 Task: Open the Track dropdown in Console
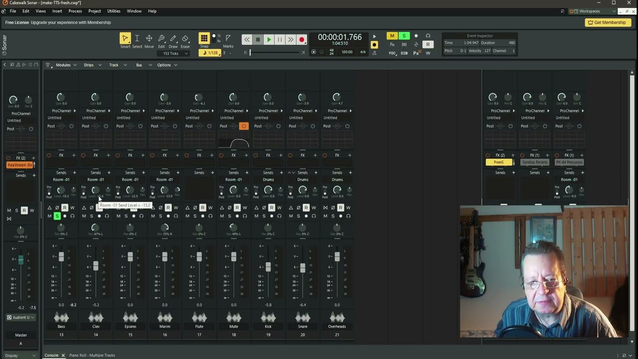tap(118, 65)
